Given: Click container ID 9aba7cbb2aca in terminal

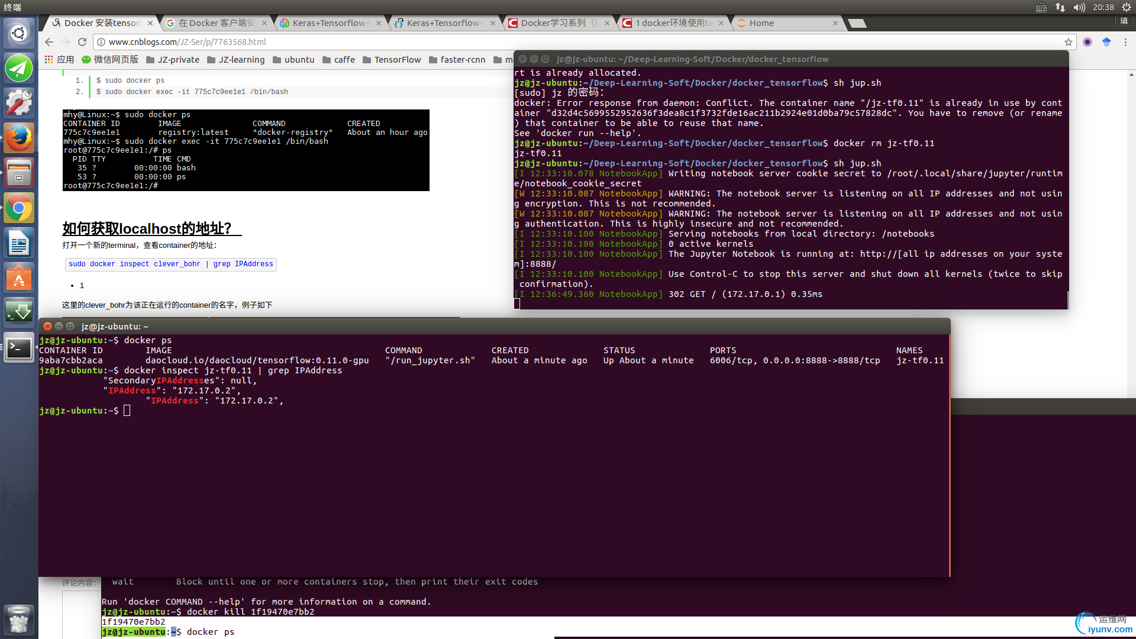Looking at the screenshot, I should click(71, 360).
